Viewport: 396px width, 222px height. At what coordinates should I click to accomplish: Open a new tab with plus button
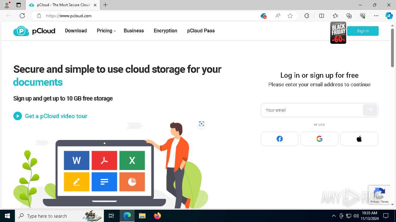tap(105, 5)
